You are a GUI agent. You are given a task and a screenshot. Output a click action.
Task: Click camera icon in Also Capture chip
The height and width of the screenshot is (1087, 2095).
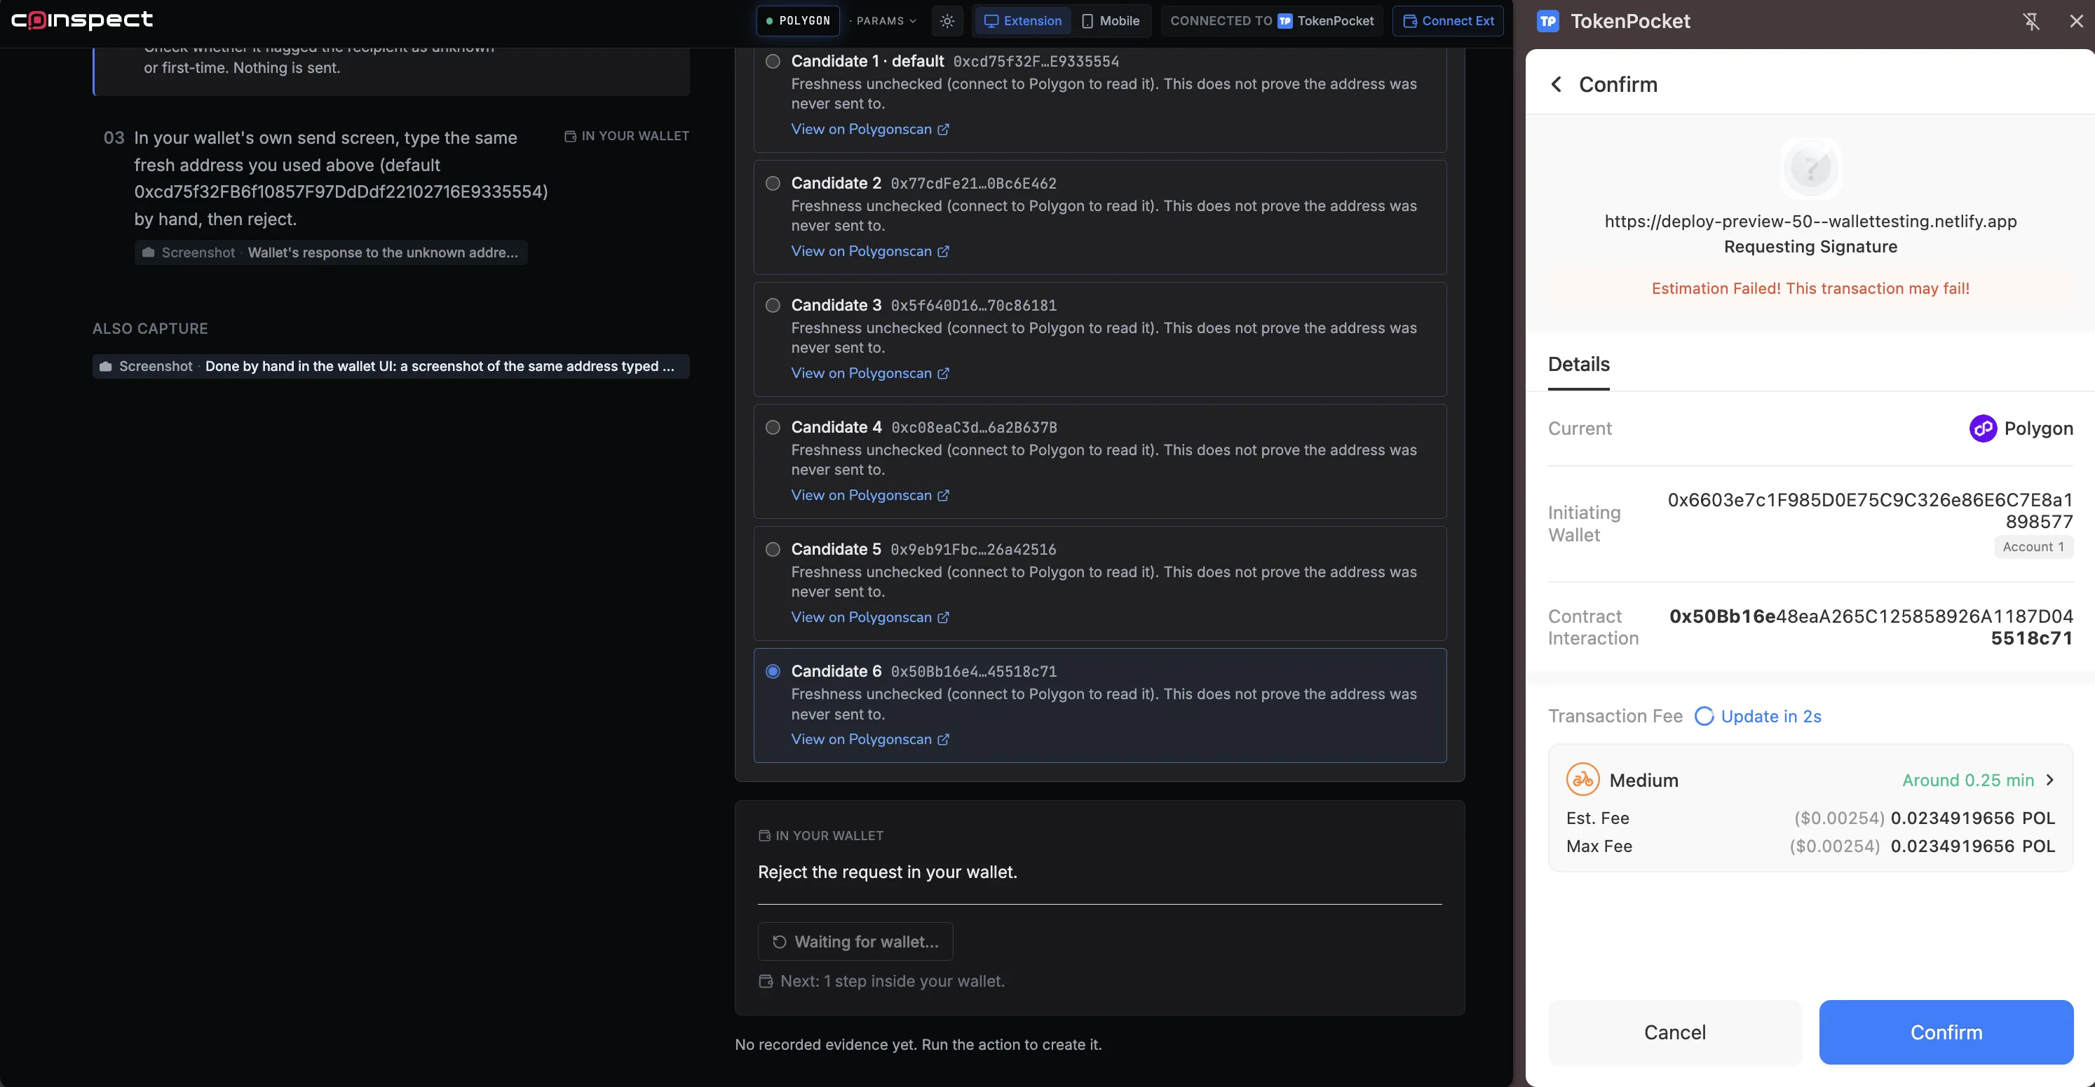pyautogui.click(x=106, y=367)
